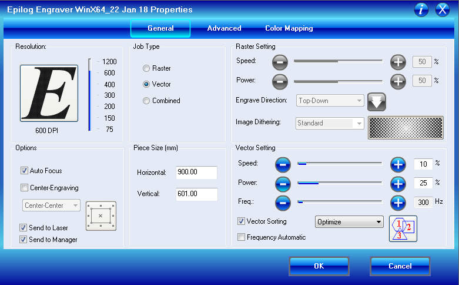
Task: Click the 200 resolution label
Action: [109, 107]
